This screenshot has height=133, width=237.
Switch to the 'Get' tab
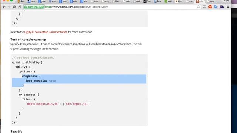pos(21,1)
